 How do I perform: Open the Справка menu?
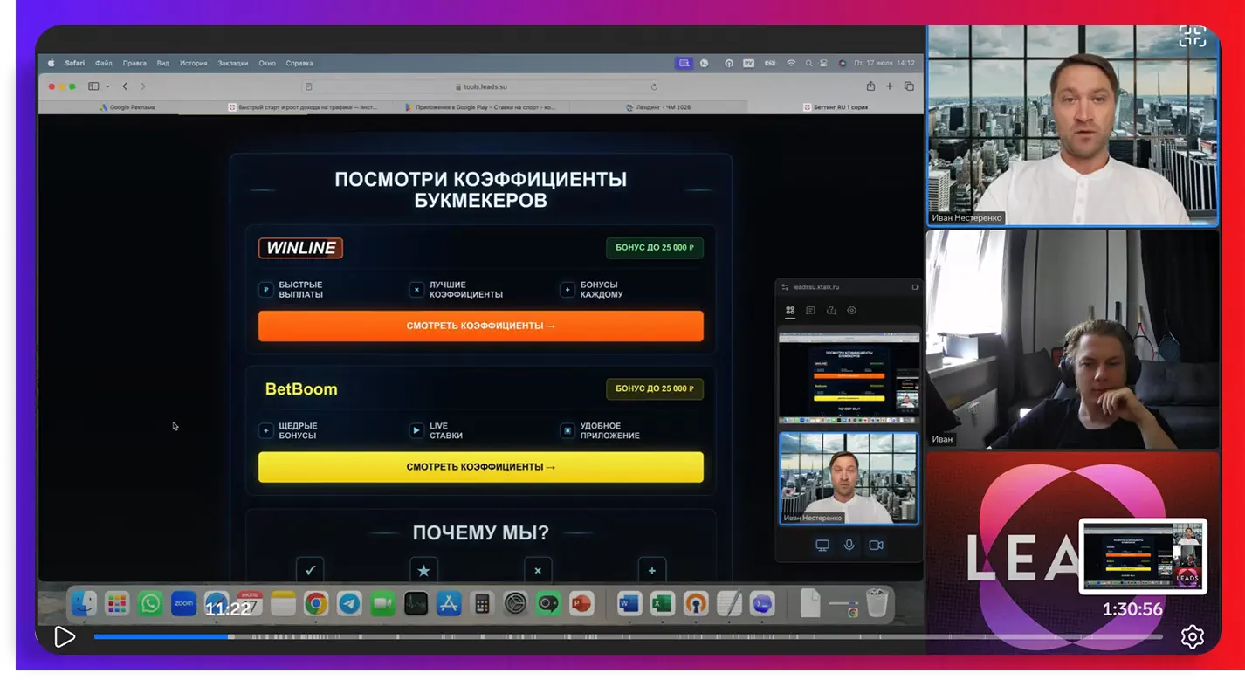pos(299,63)
